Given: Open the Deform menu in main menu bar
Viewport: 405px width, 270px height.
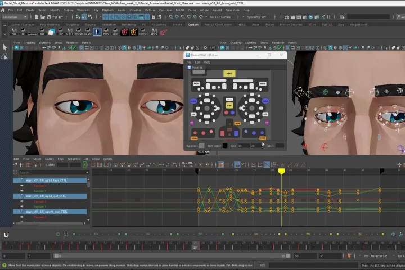Looking at the screenshot, I should (150, 10).
